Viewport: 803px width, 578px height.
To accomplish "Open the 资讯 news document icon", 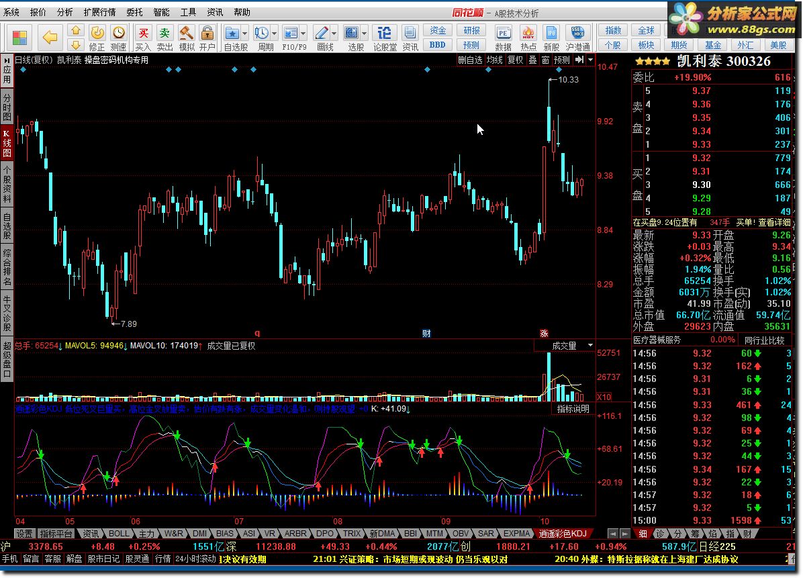I will point(410,34).
